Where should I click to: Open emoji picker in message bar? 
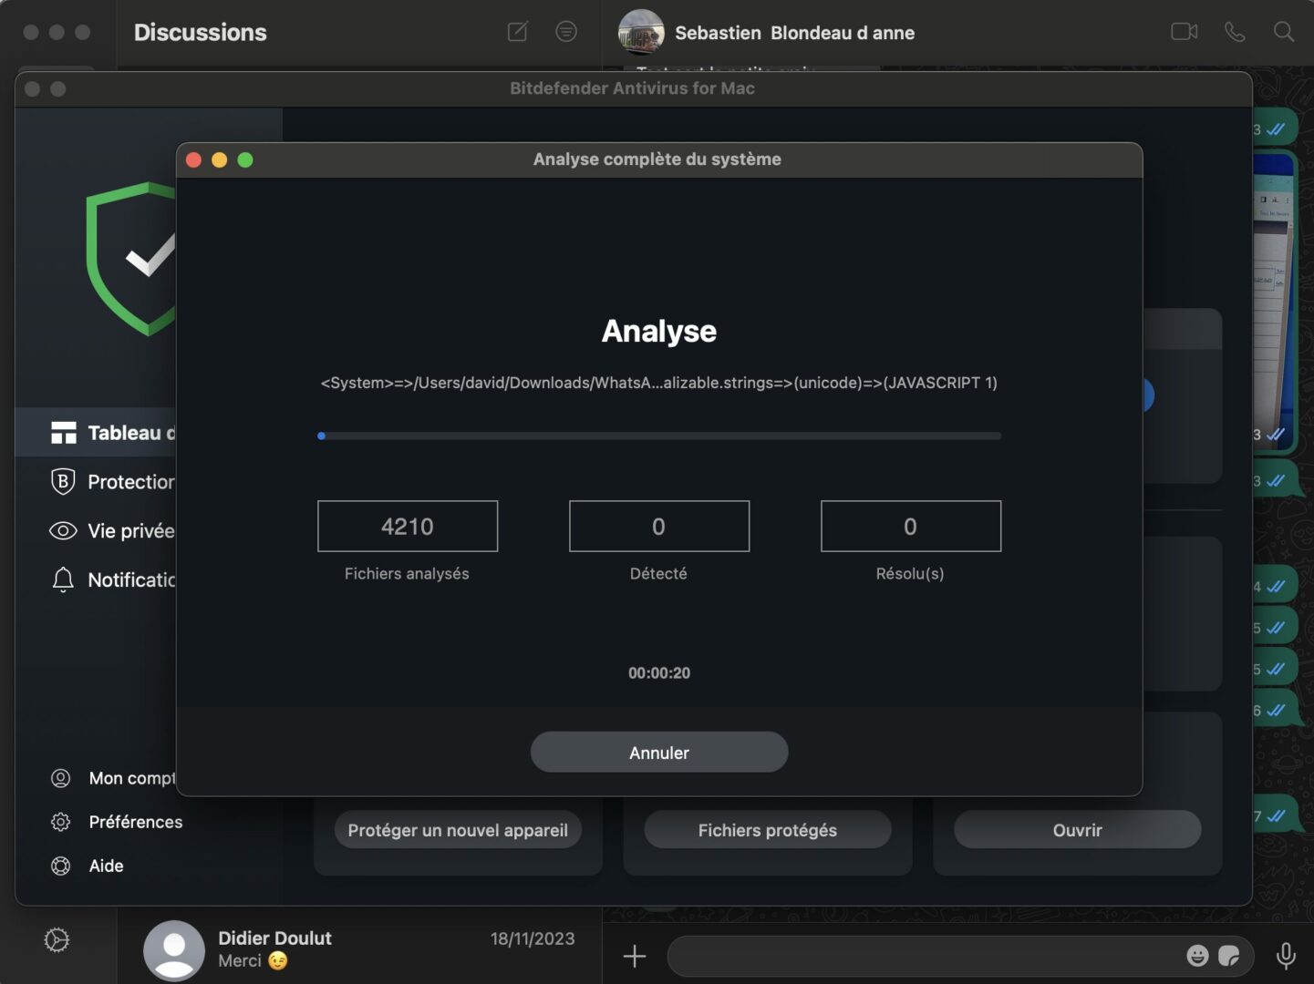point(1197,956)
